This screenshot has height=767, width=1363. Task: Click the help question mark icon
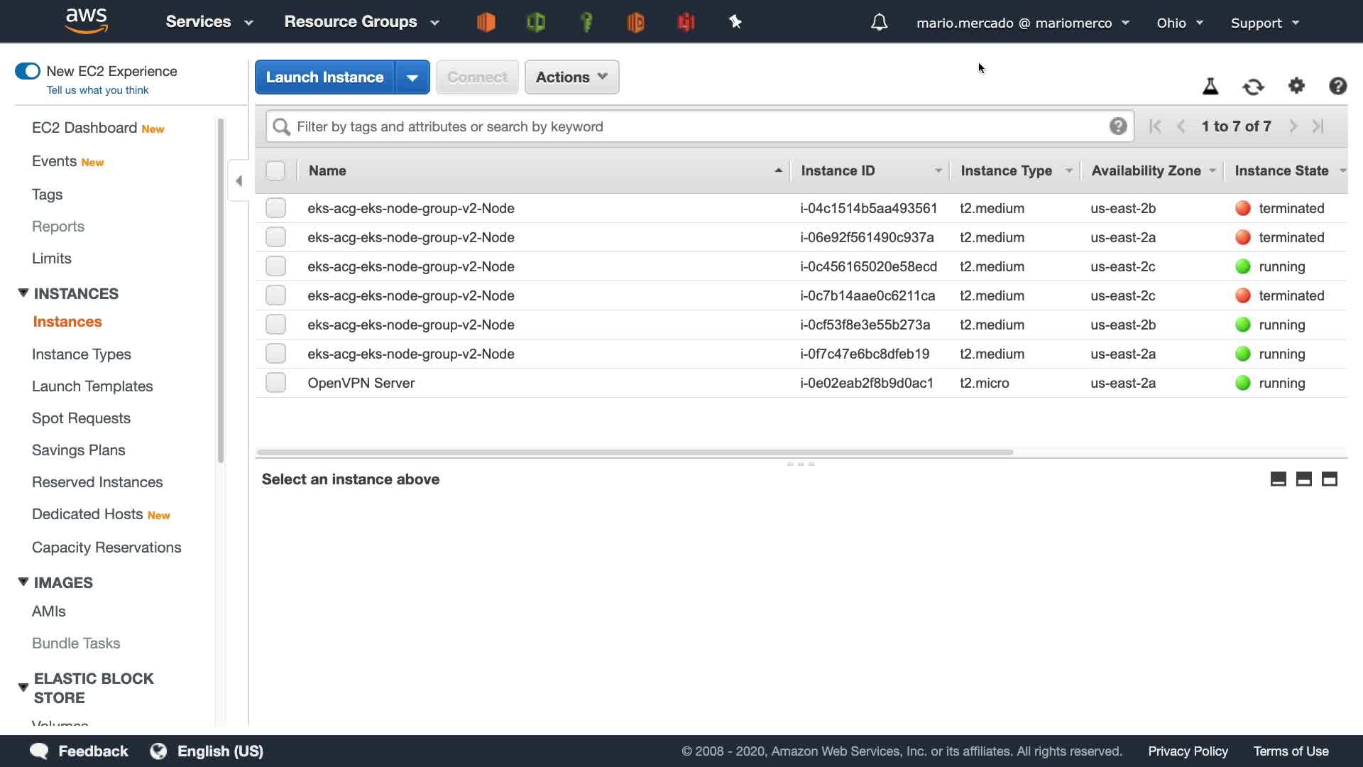click(1337, 86)
